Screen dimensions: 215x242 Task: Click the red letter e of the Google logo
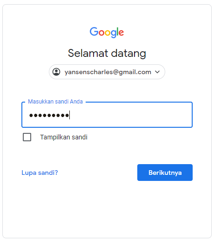pyautogui.click(x=121, y=33)
